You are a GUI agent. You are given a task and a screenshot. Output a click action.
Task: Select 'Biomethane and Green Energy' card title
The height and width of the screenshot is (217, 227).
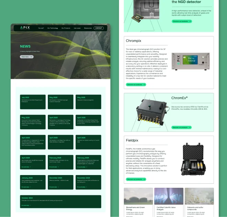tap(136, 208)
